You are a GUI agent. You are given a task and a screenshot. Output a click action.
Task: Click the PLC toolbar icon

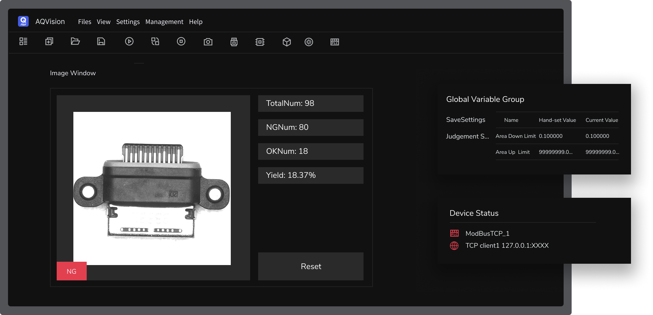coord(335,42)
